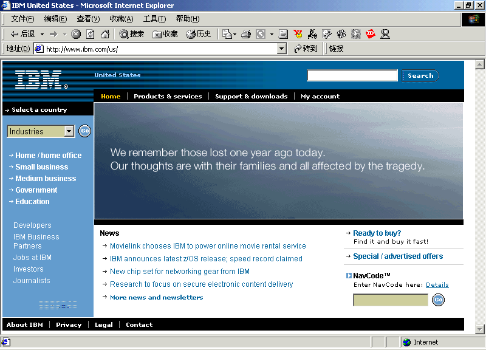Open the Search (搜索) toolbar button
Screen dimensions: 486x350
pyautogui.click(x=132, y=34)
